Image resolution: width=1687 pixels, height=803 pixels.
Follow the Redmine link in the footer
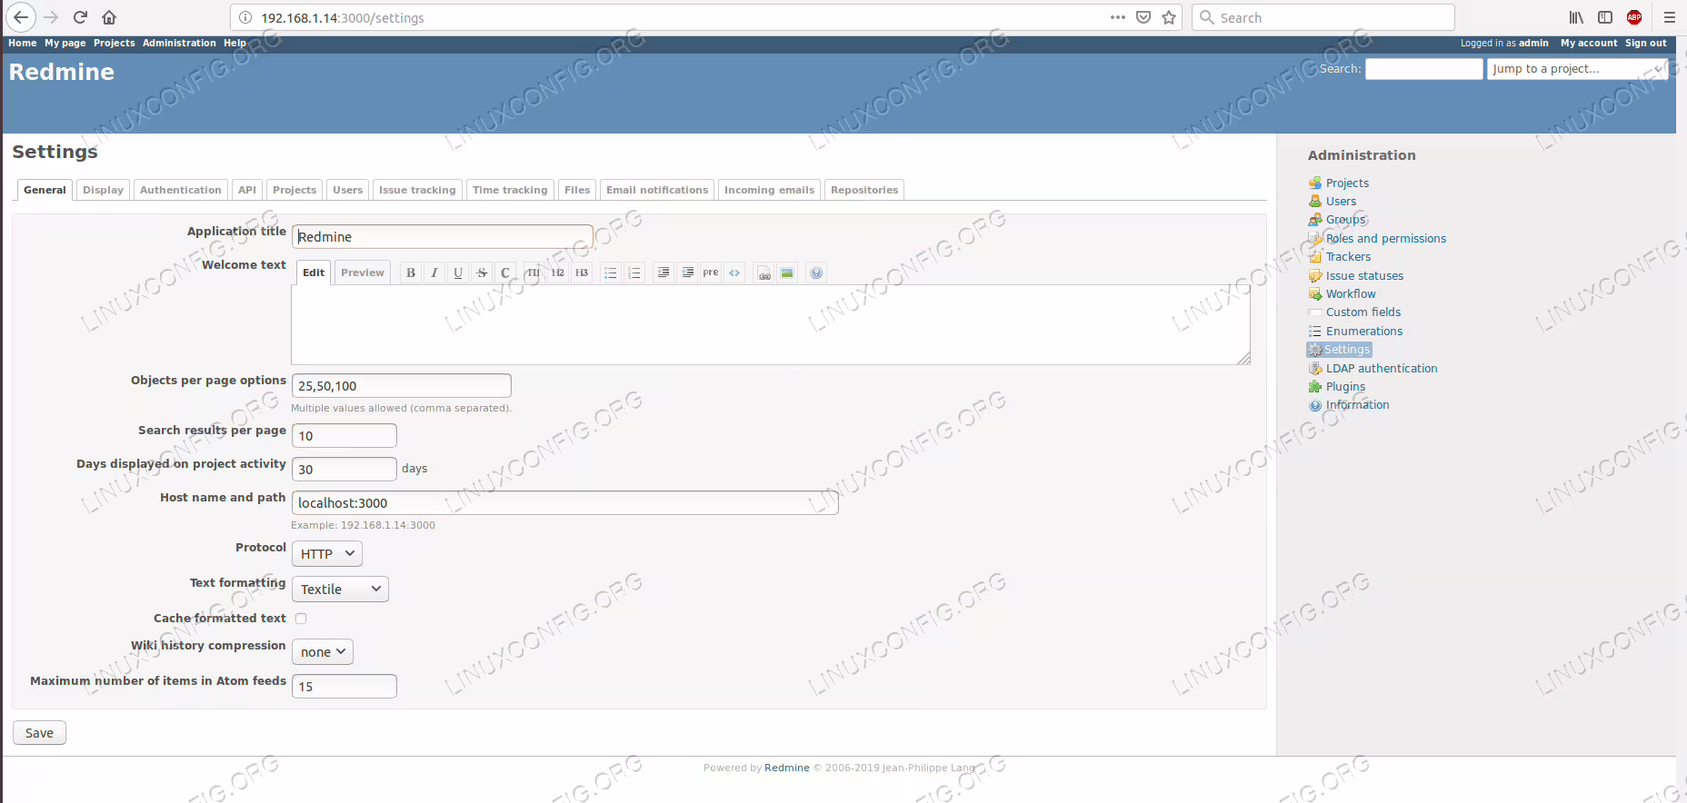[787, 768]
